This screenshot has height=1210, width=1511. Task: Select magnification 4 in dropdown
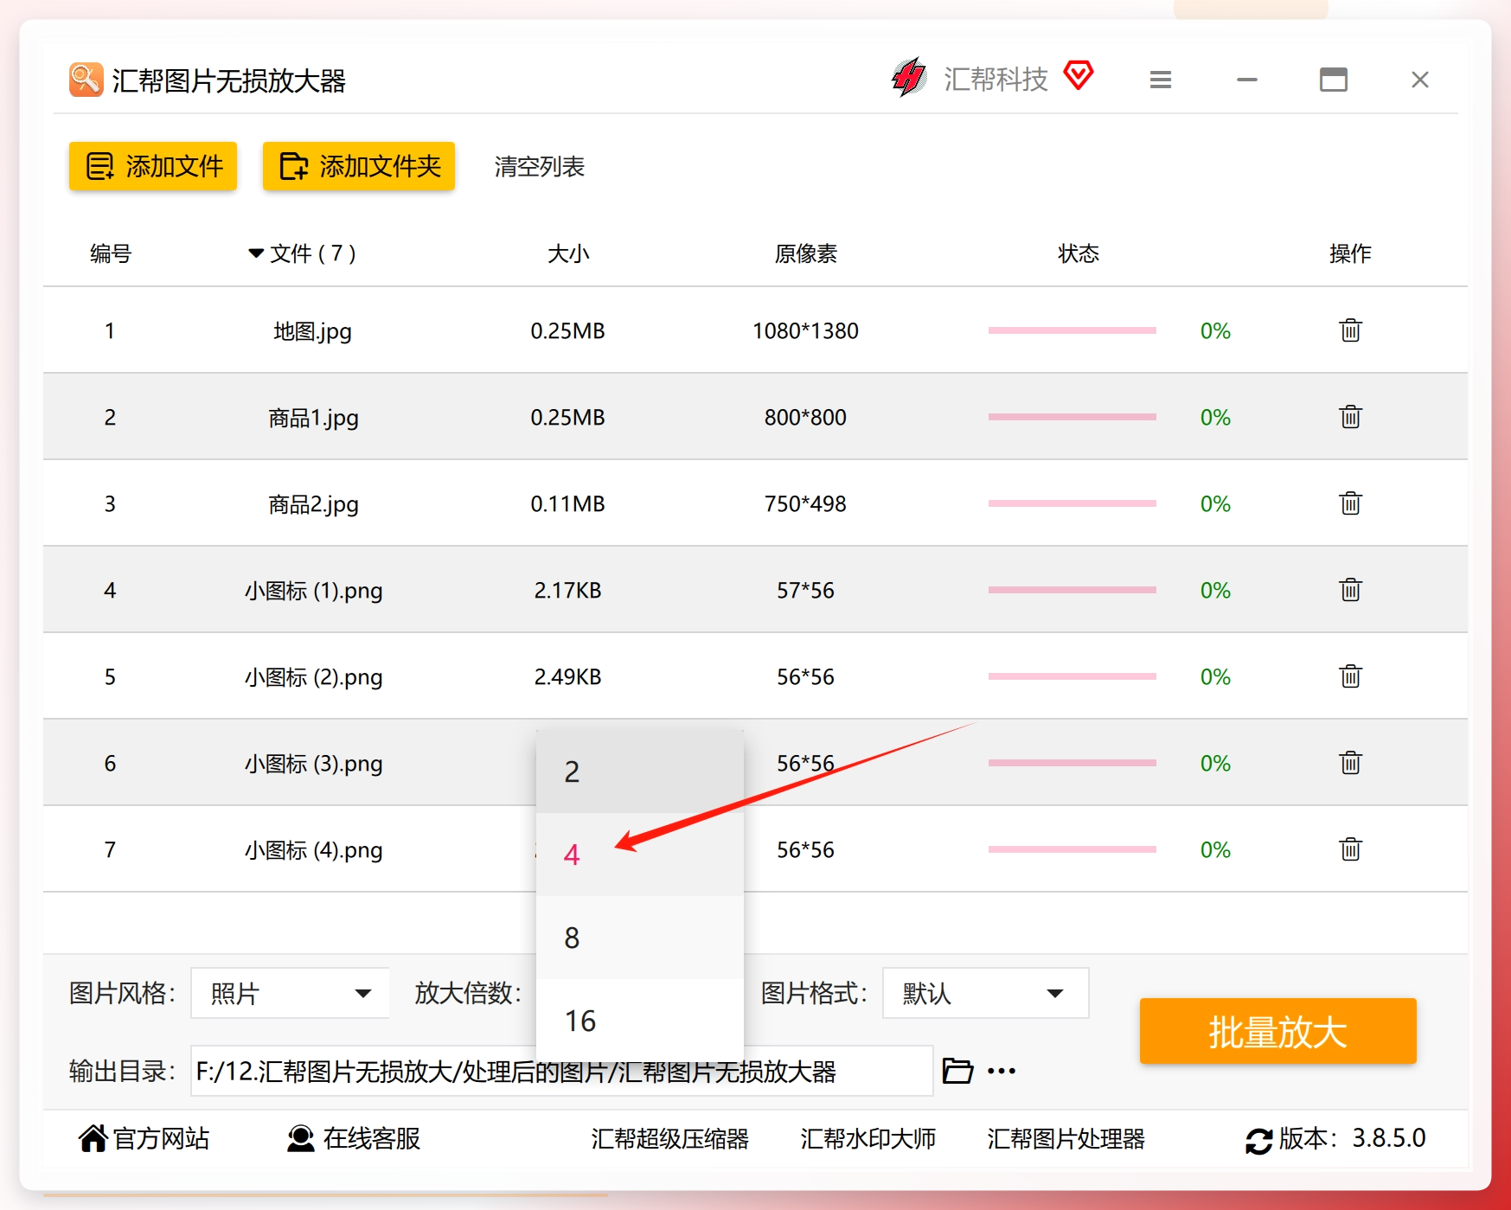point(640,855)
